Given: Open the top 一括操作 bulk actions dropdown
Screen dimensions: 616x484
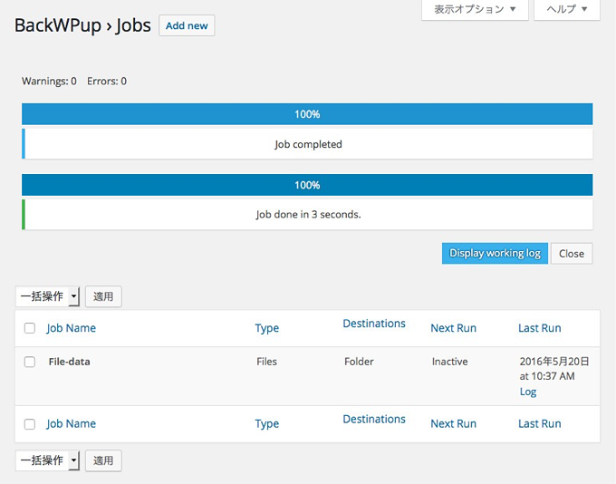Looking at the screenshot, I should [47, 296].
